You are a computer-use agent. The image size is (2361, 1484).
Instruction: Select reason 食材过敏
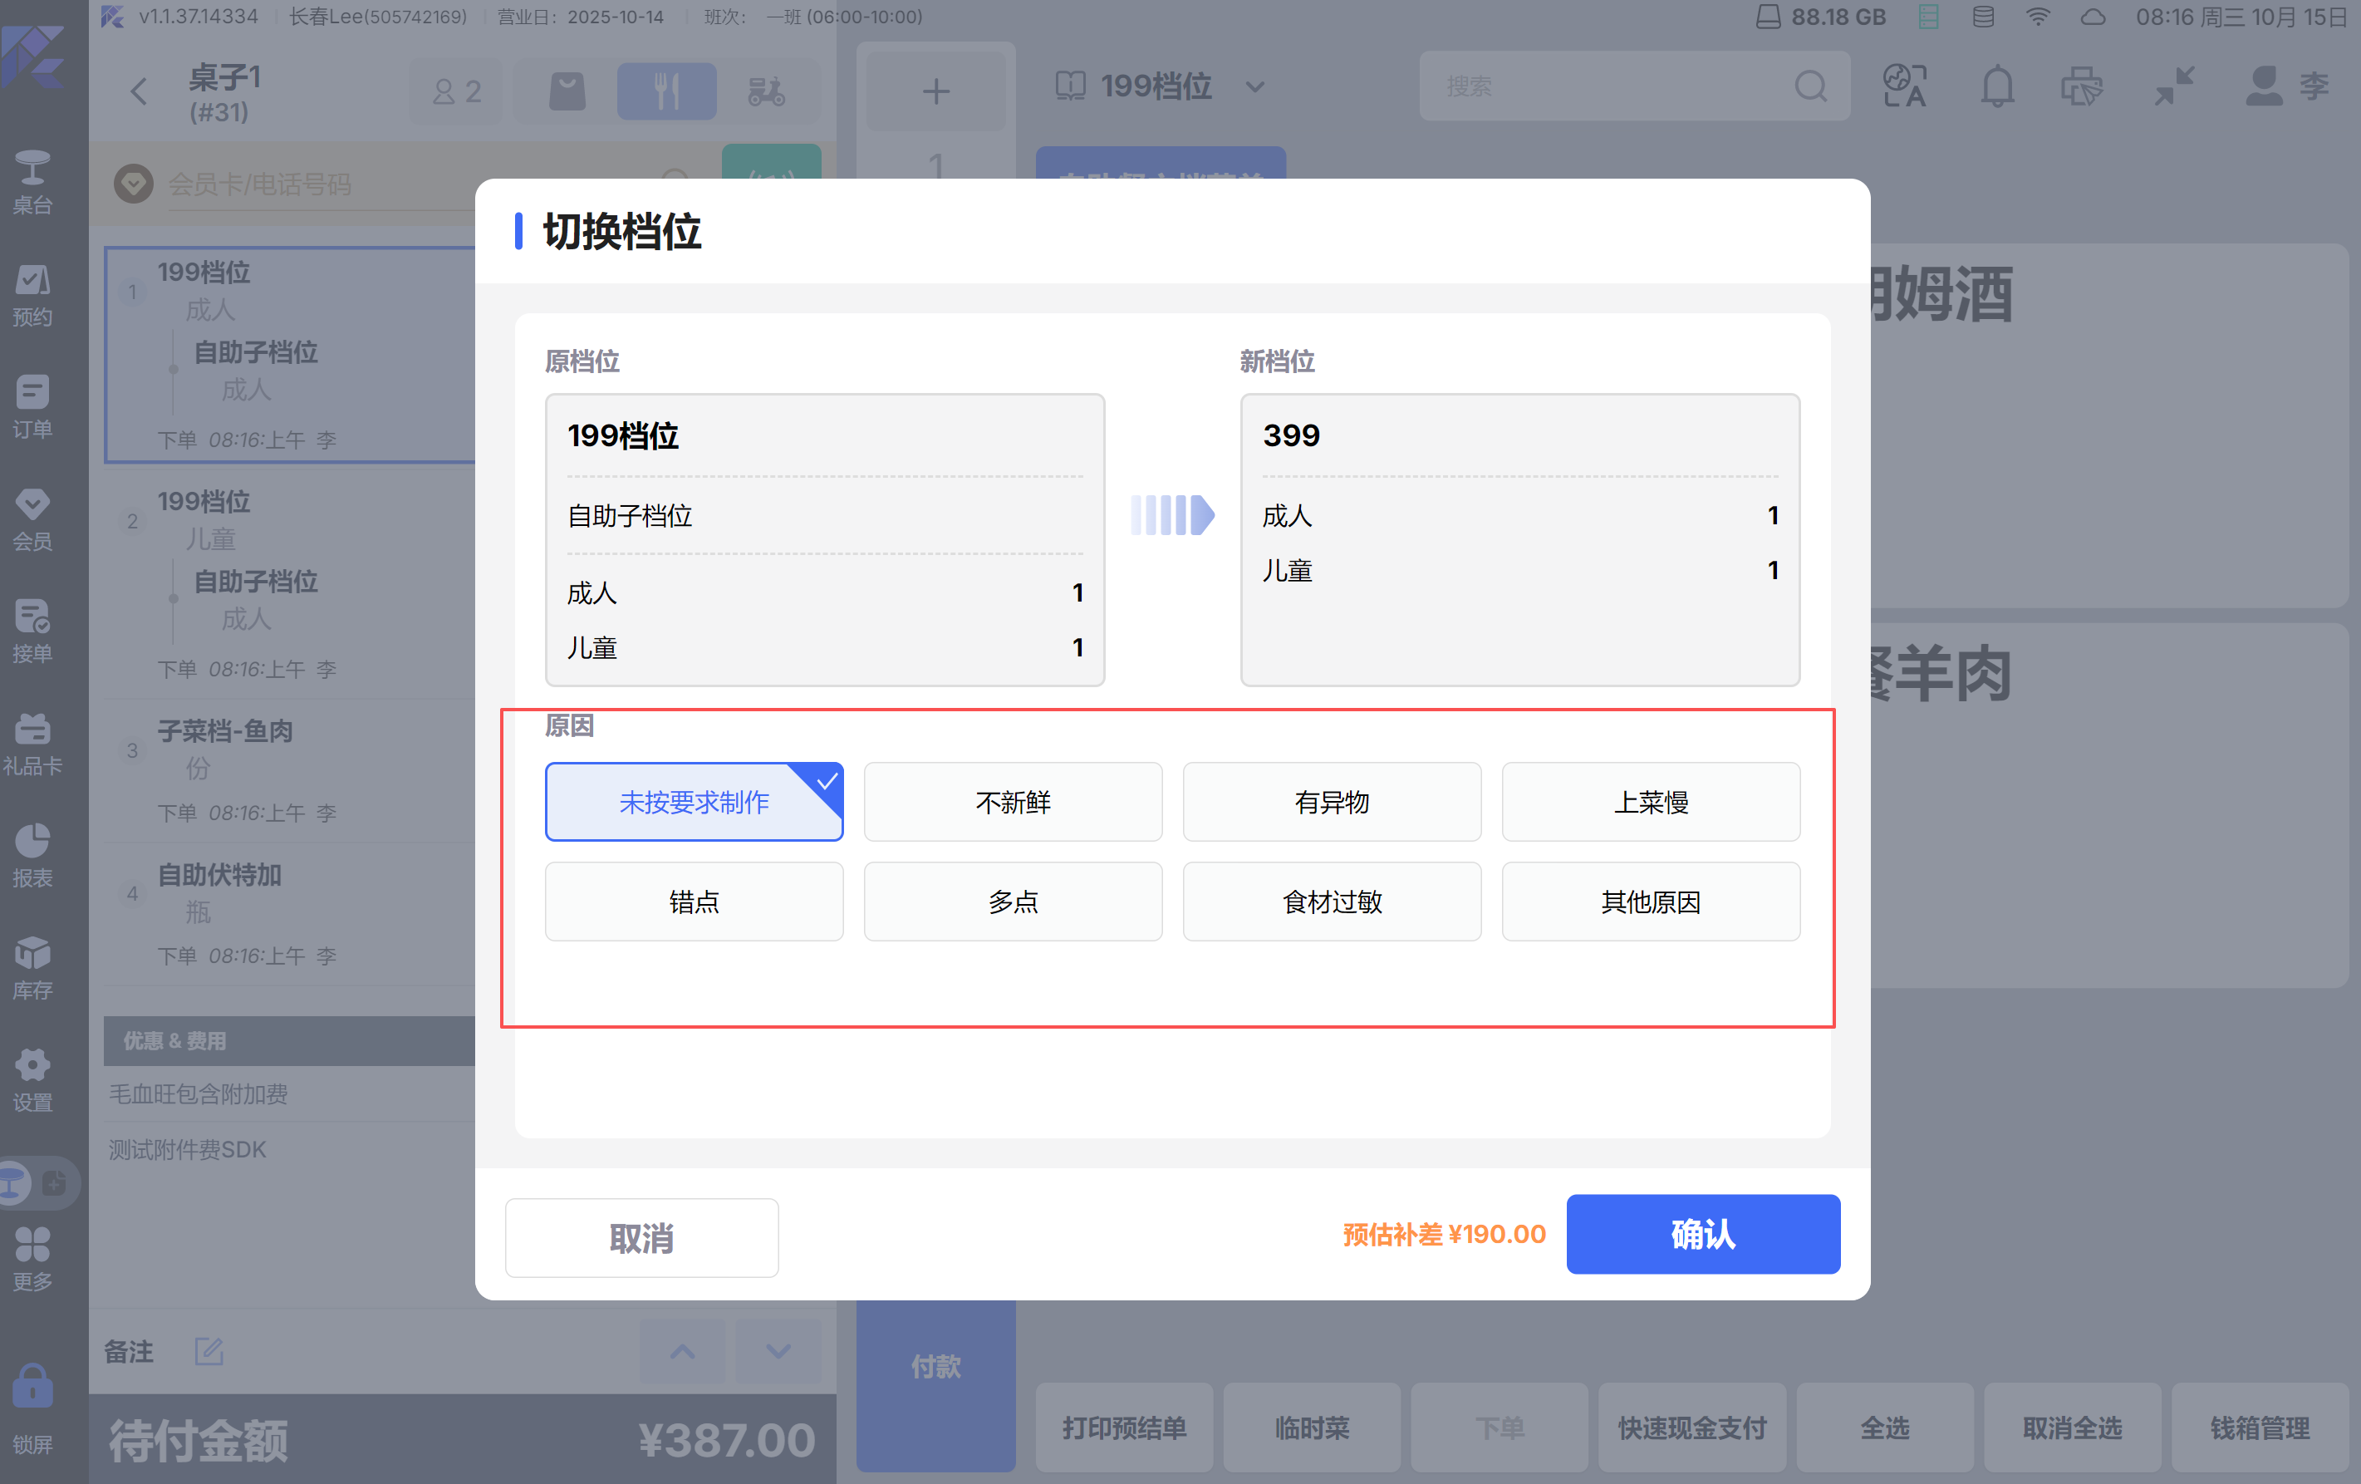[x=1331, y=901]
